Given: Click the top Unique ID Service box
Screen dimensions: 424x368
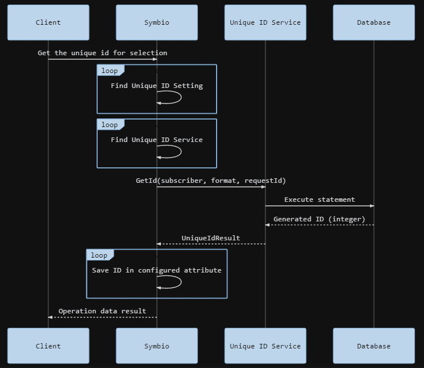Looking at the screenshot, I should coord(265,22).
